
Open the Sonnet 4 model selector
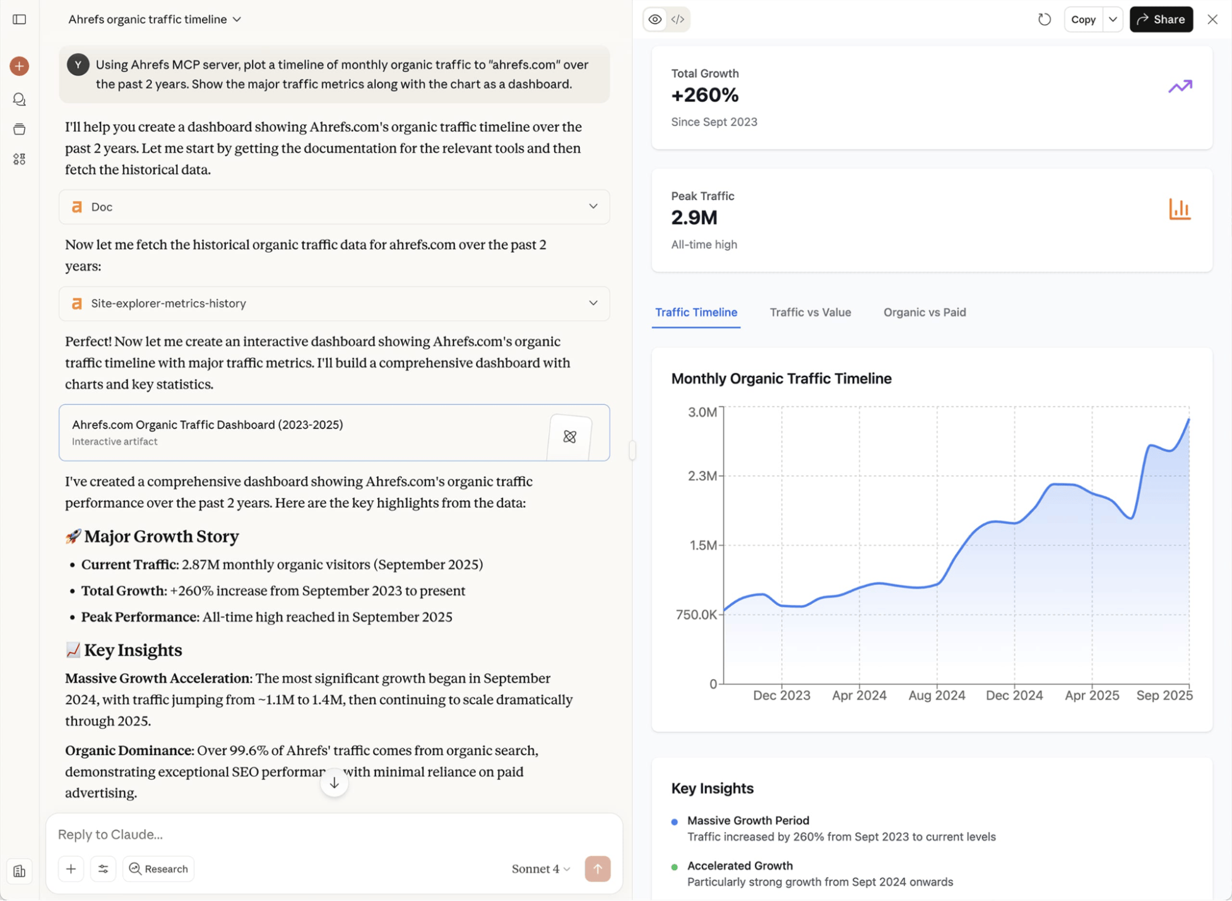541,868
